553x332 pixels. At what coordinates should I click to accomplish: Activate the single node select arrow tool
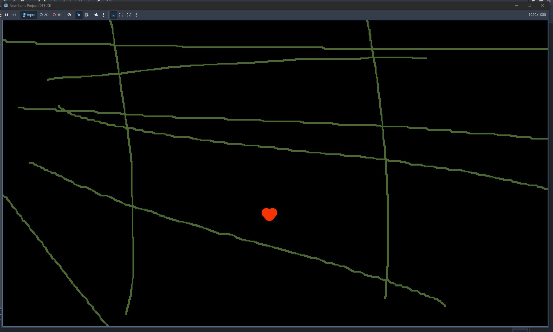tap(79, 15)
